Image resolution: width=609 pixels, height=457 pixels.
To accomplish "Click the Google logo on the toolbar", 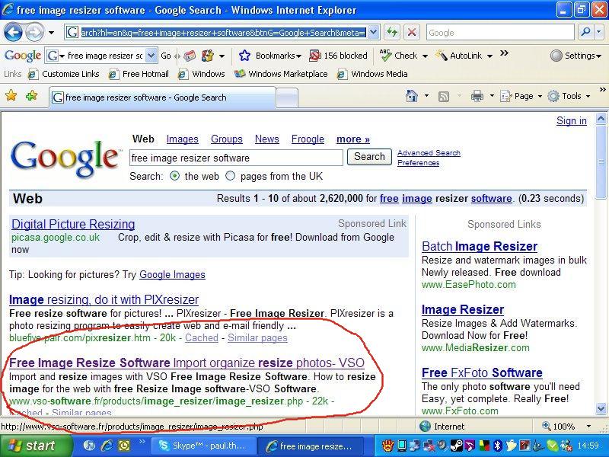I will pos(23,56).
